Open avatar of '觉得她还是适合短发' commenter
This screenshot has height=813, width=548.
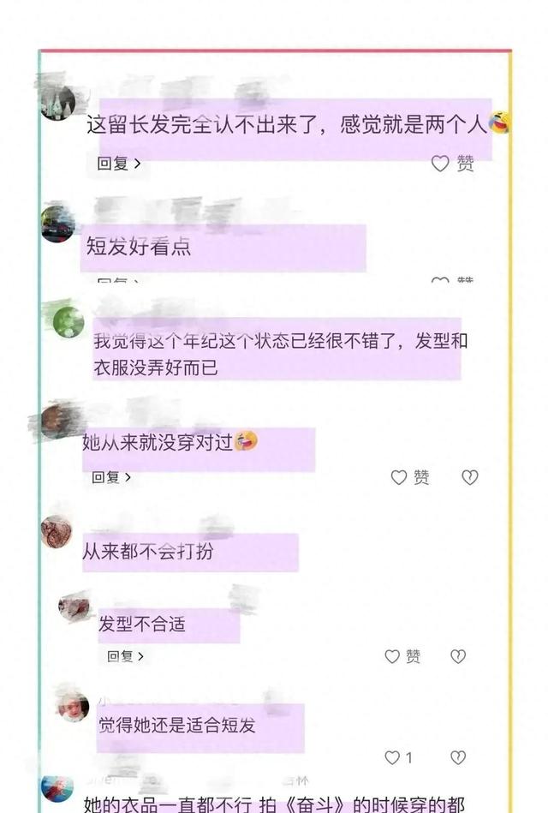(x=73, y=708)
